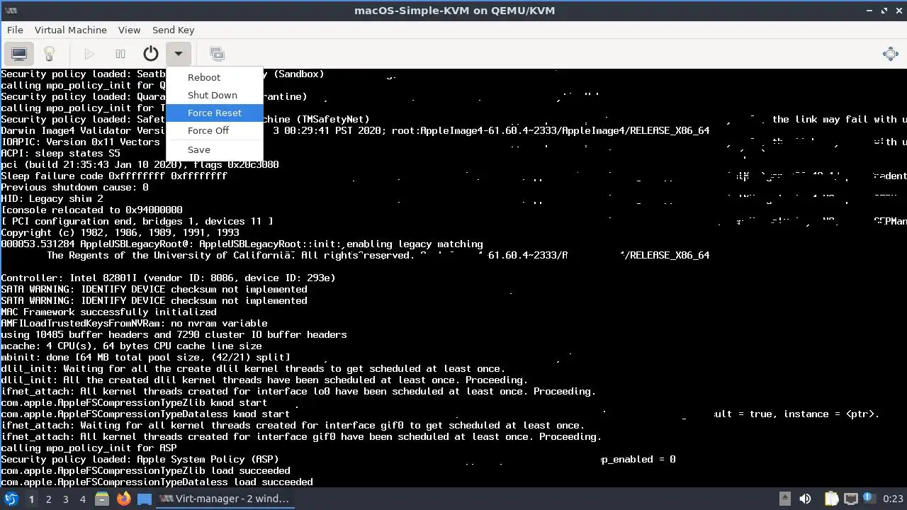Image resolution: width=907 pixels, height=510 pixels.
Task: Show virtual hardware details lightbulb icon
Action: [49, 54]
